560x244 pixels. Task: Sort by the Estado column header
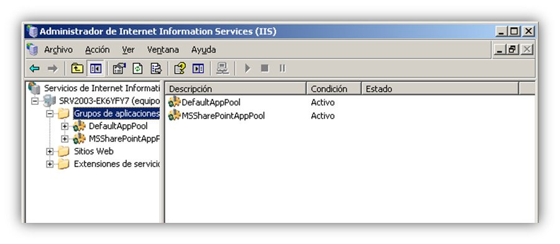coord(440,89)
